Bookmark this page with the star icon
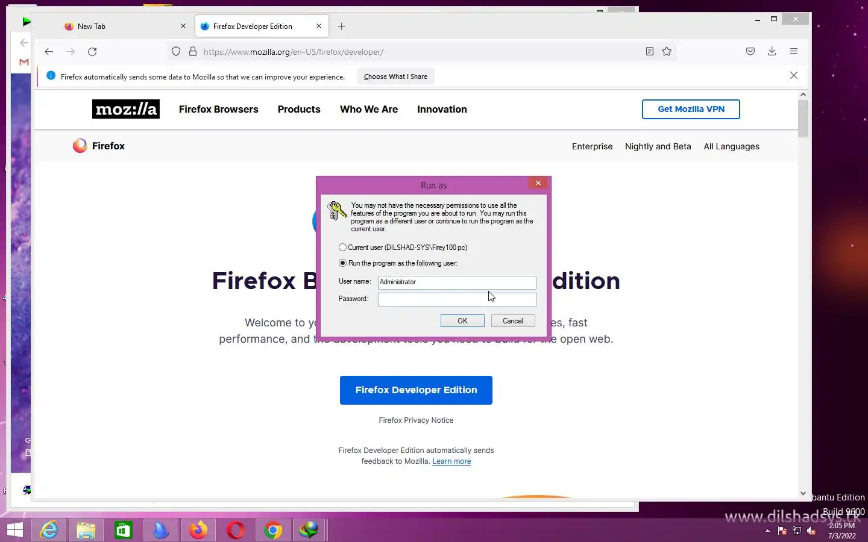This screenshot has width=868, height=542. coord(667,52)
